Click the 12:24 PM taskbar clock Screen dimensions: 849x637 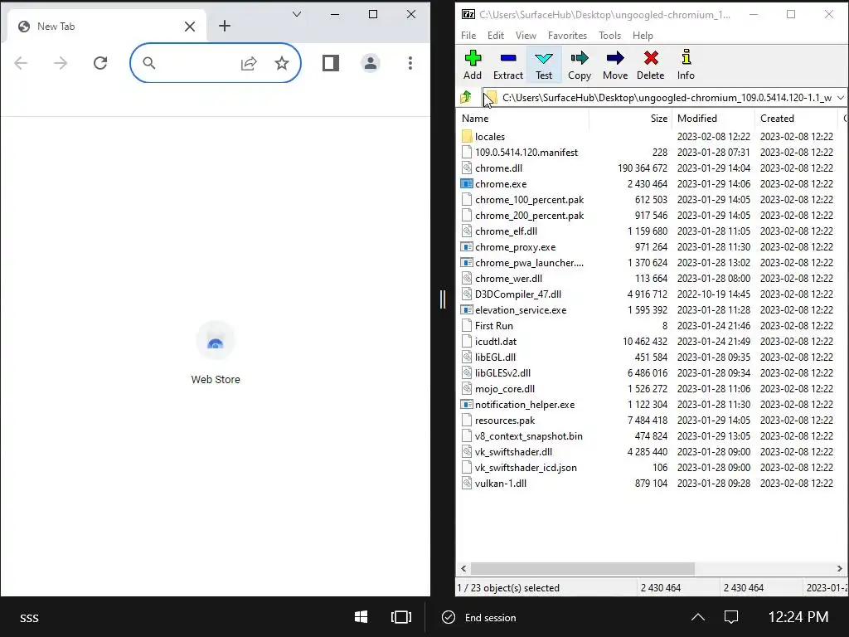(798, 617)
